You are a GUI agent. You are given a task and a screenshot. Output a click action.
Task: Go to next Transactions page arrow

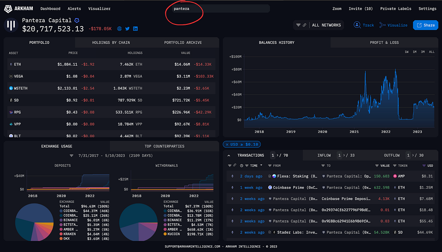278,155
